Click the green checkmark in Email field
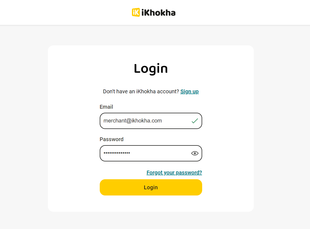Viewport: 310px width, 229px height. pos(195,121)
